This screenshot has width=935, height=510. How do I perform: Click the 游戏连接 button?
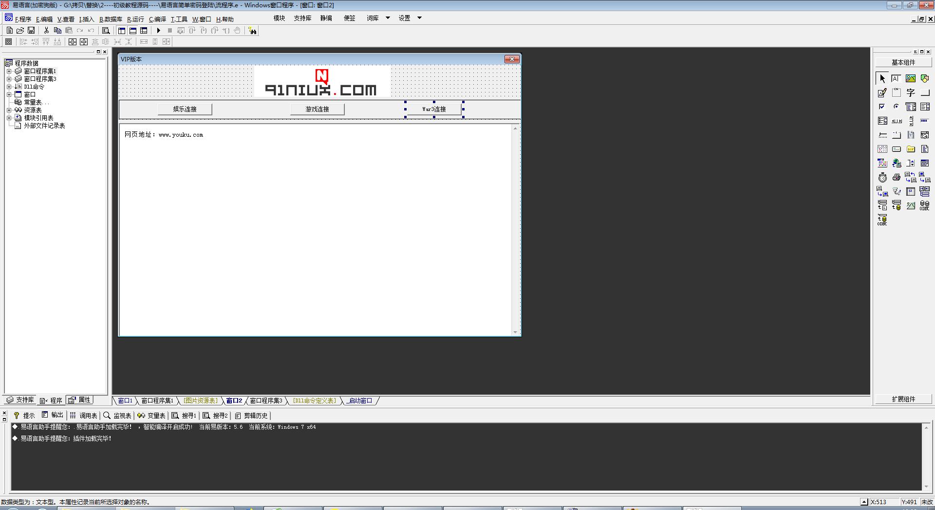point(317,109)
